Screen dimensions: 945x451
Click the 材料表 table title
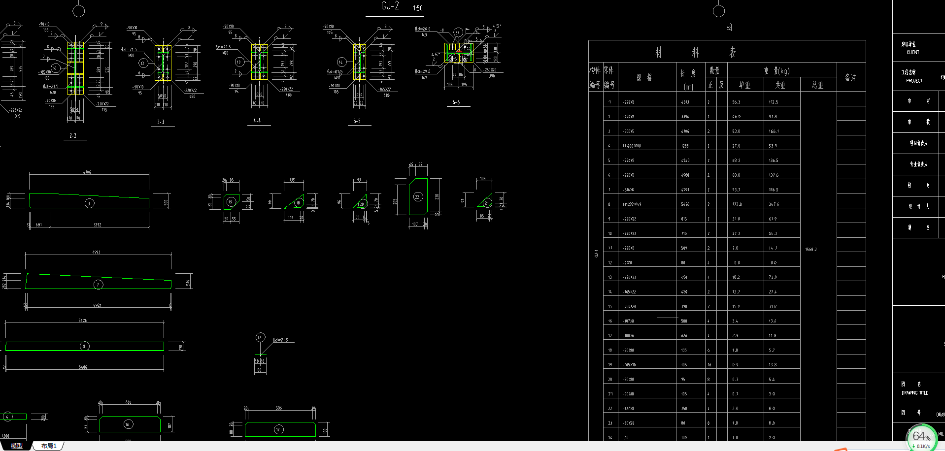695,52
